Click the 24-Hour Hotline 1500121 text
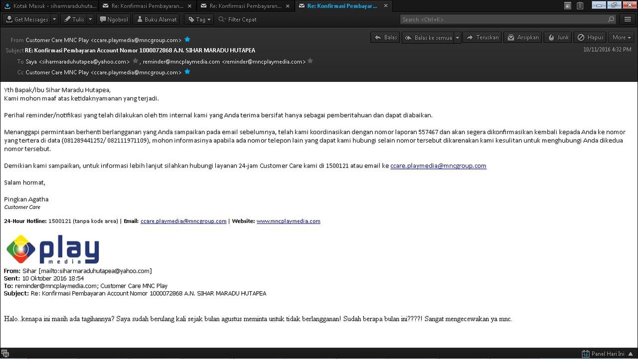The image size is (638, 359). point(61,221)
